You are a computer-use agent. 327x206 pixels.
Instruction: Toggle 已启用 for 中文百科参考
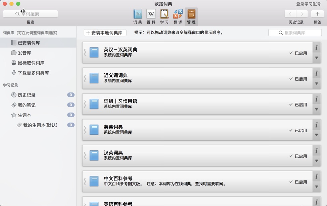click(x=298, y=182)
